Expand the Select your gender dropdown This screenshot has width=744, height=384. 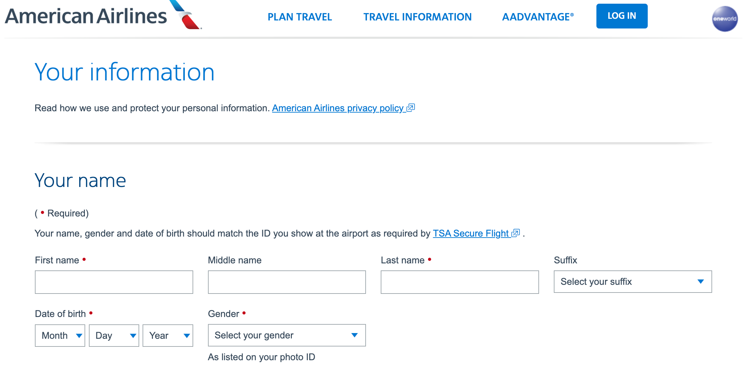(286, 335)
